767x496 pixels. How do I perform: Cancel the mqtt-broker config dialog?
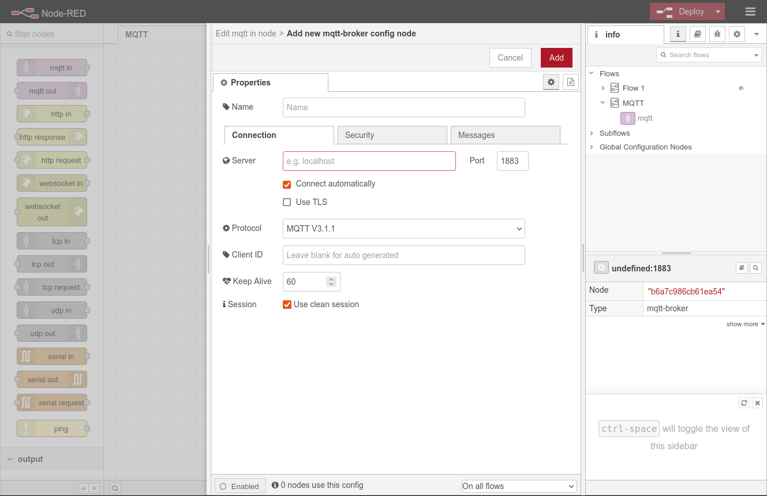(x=510, y=58)
